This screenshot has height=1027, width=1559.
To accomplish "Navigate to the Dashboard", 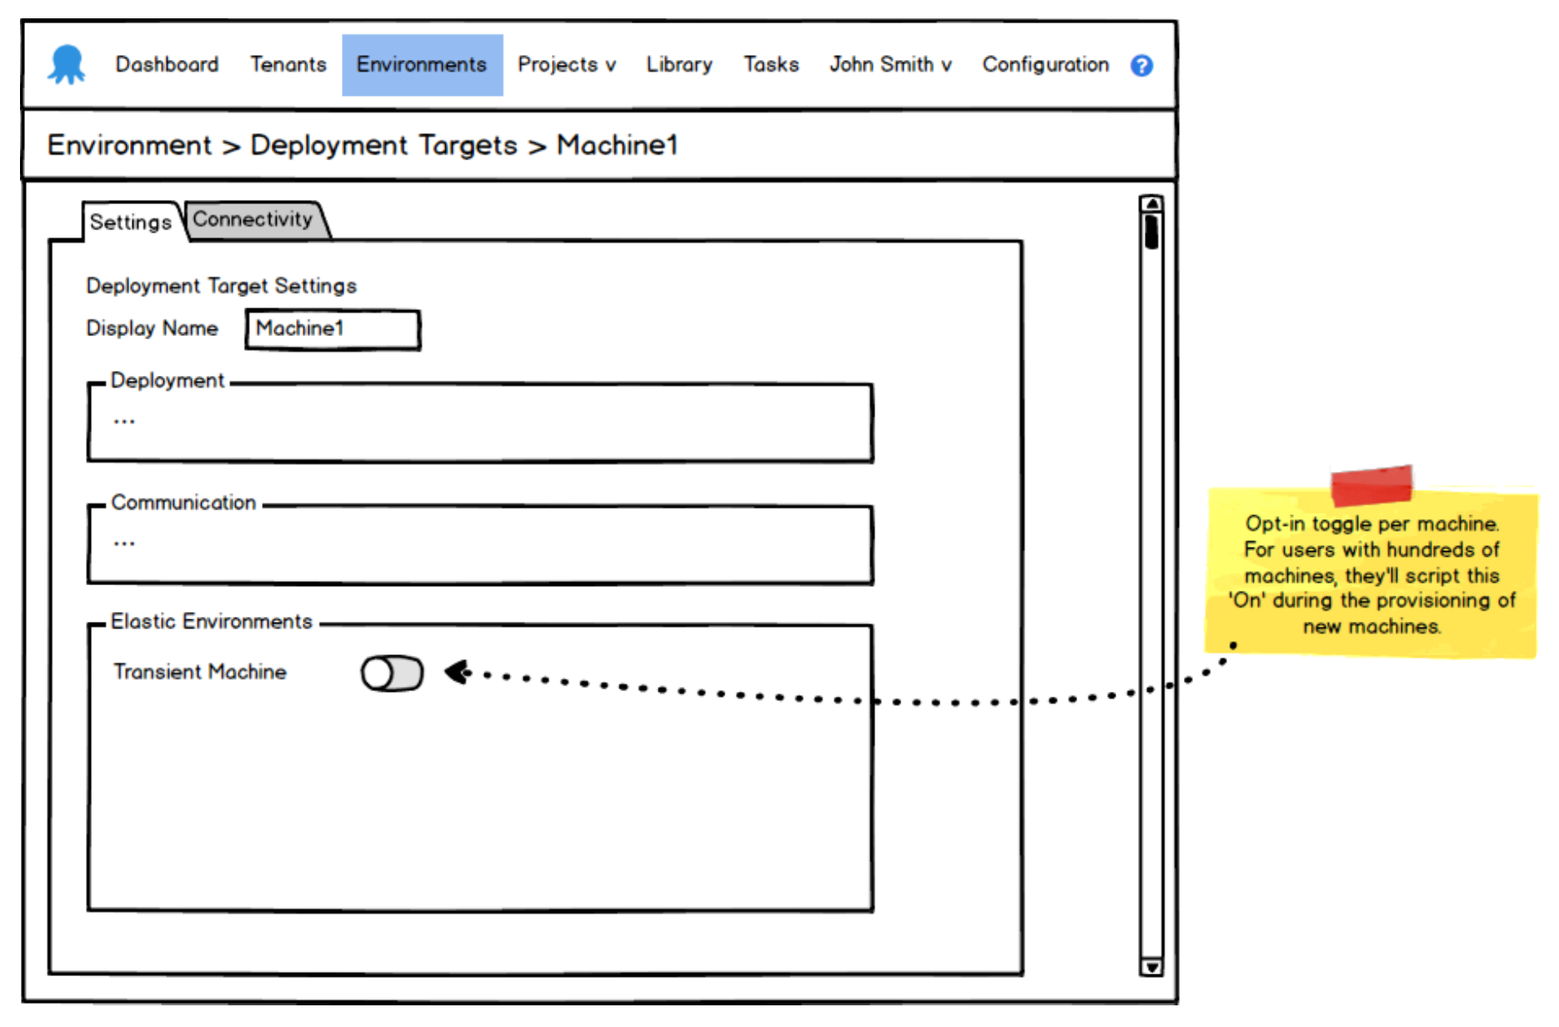I will point(167,65).
